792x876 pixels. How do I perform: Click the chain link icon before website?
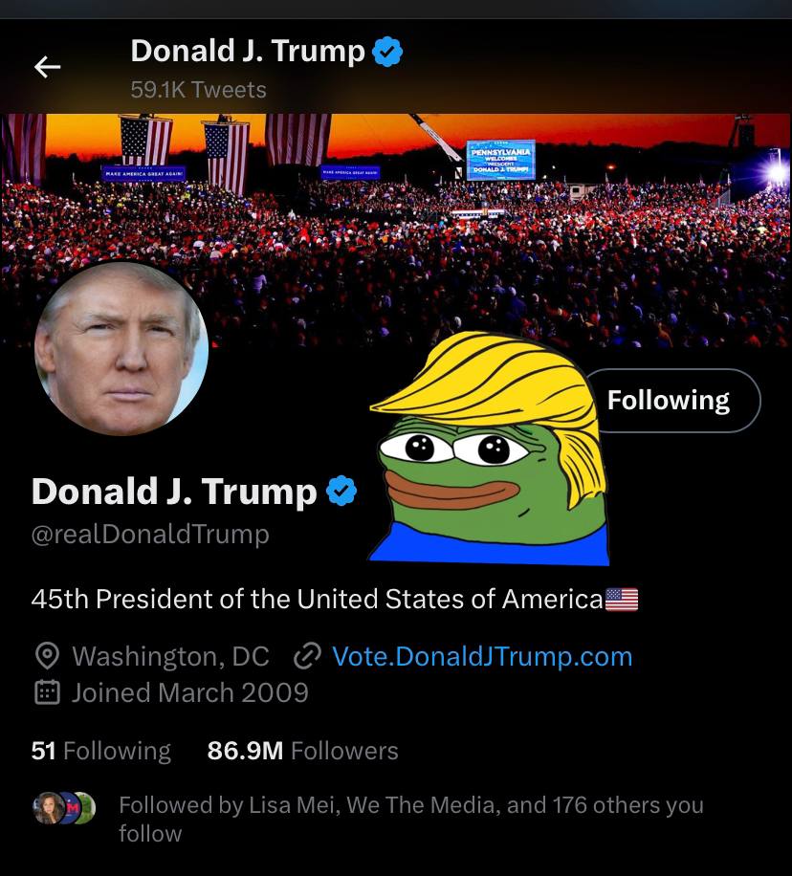(307, 656)
